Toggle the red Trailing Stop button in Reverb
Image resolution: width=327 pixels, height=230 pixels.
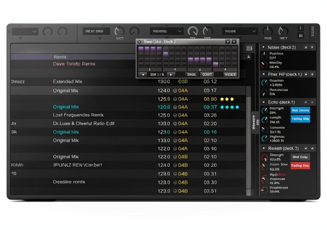pos(300,166)
